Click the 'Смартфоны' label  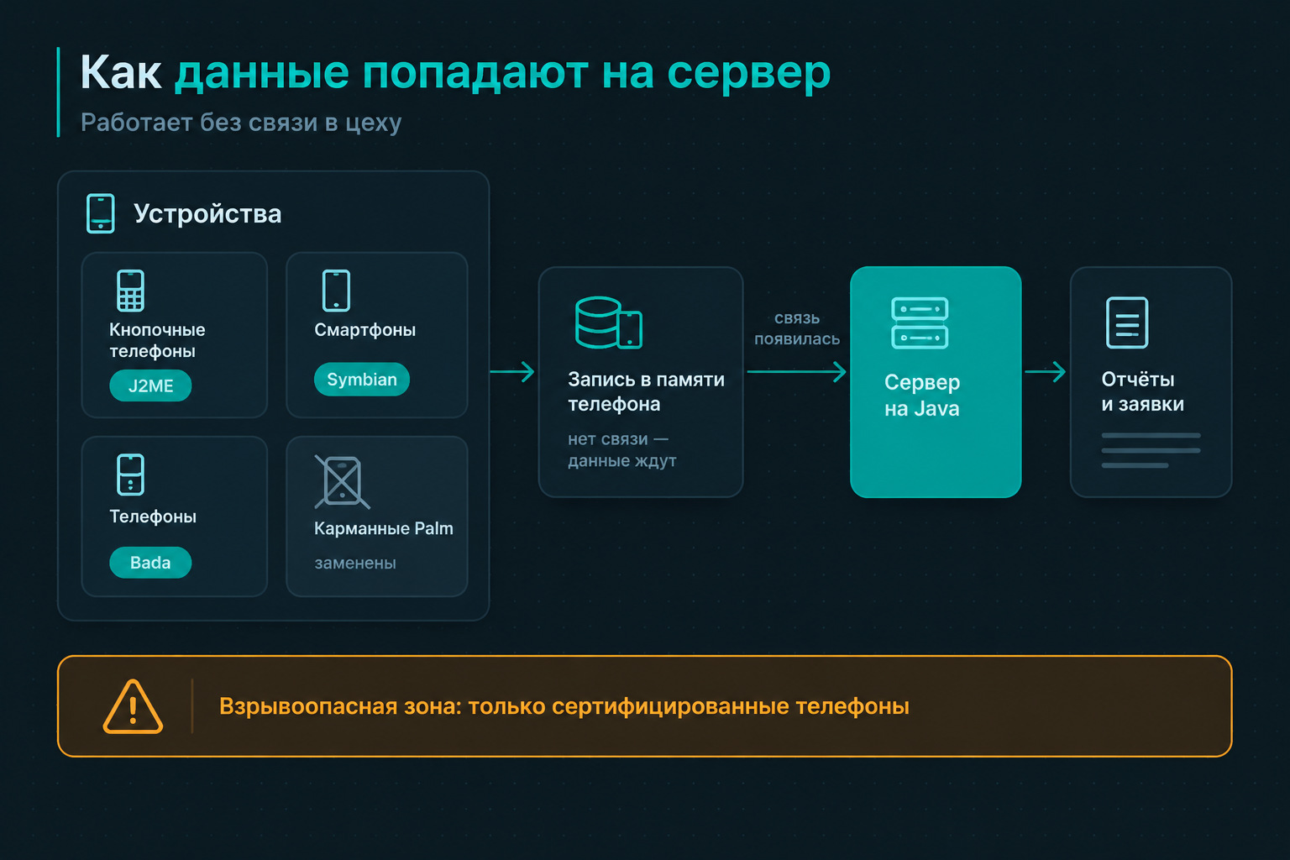[x=364, y=330]
